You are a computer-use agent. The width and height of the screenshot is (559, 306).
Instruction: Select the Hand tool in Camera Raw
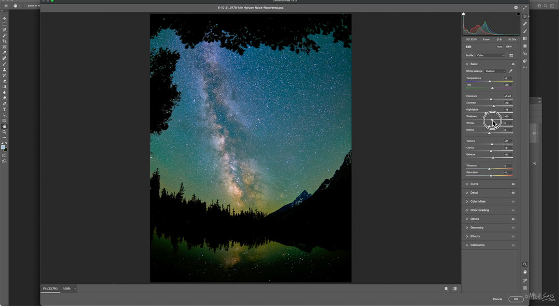pyautogui.click(x=525, y=272)
